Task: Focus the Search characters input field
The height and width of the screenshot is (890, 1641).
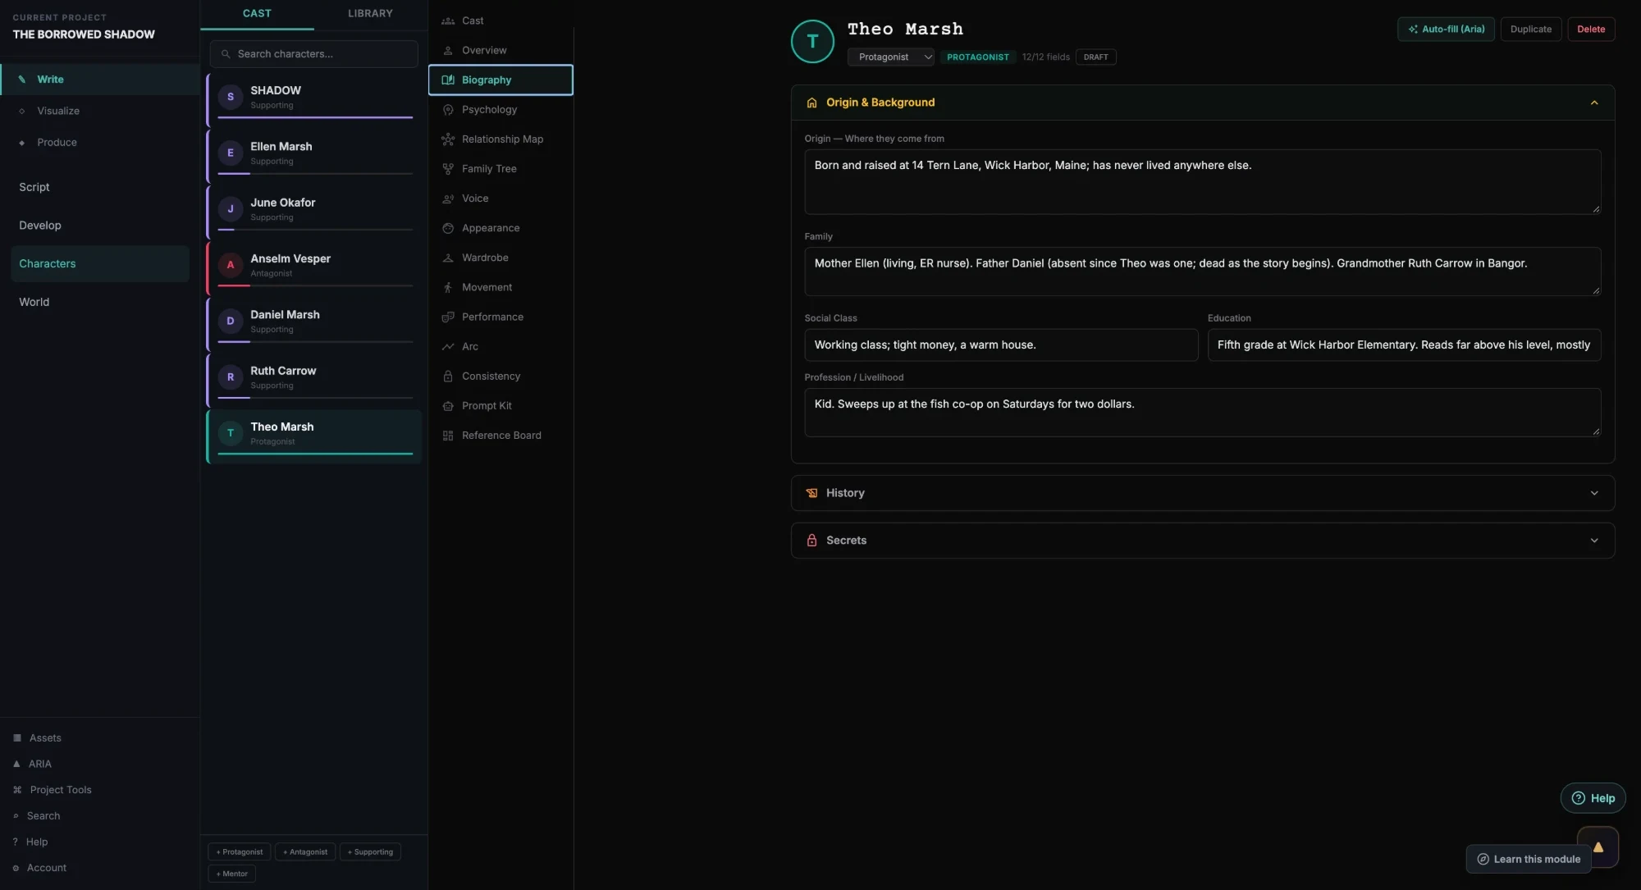Action: pyautogui.click(x=313, y=54)
